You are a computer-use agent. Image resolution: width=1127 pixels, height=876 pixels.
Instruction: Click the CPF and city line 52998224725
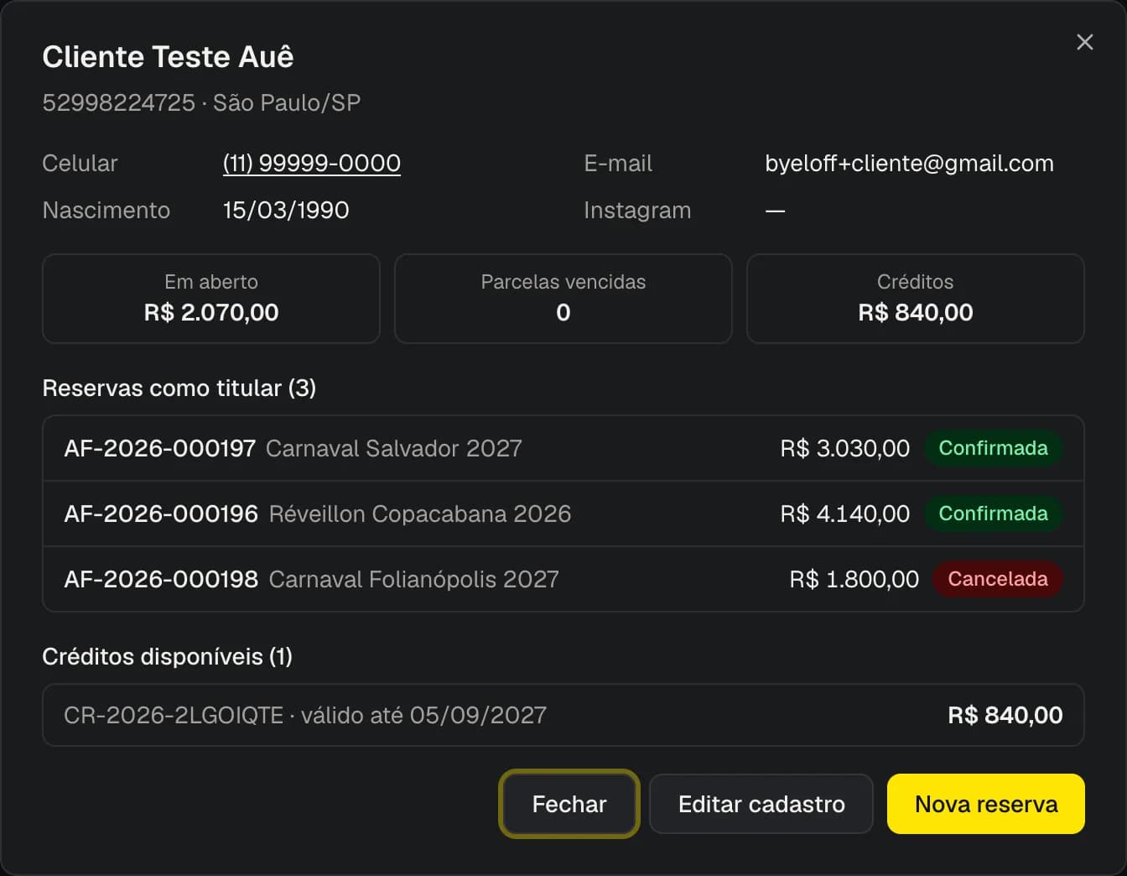[201, 102]
